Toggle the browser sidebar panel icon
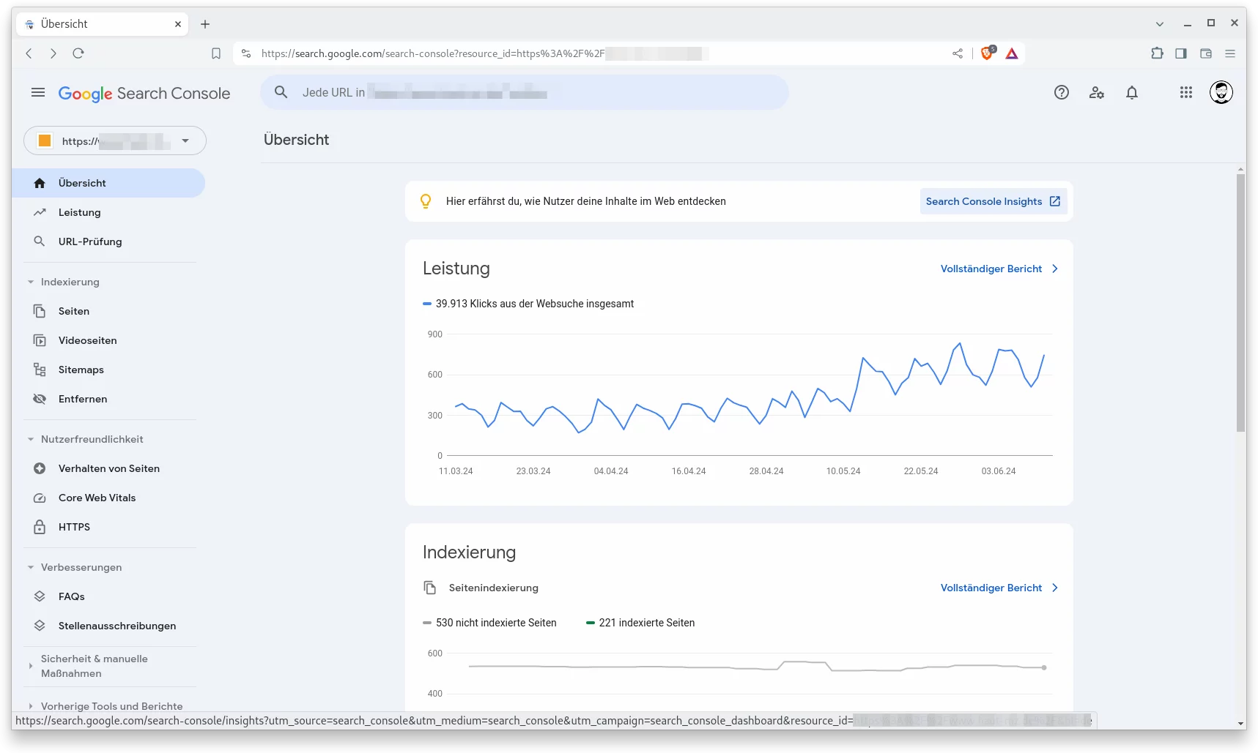The image size is (1258, 753). point(1181,53)
